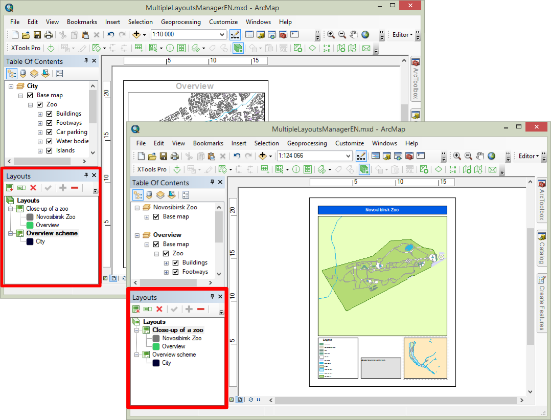
Task: Click Zoom In magnifier in front window toolbar
Action: coord(457,156)
